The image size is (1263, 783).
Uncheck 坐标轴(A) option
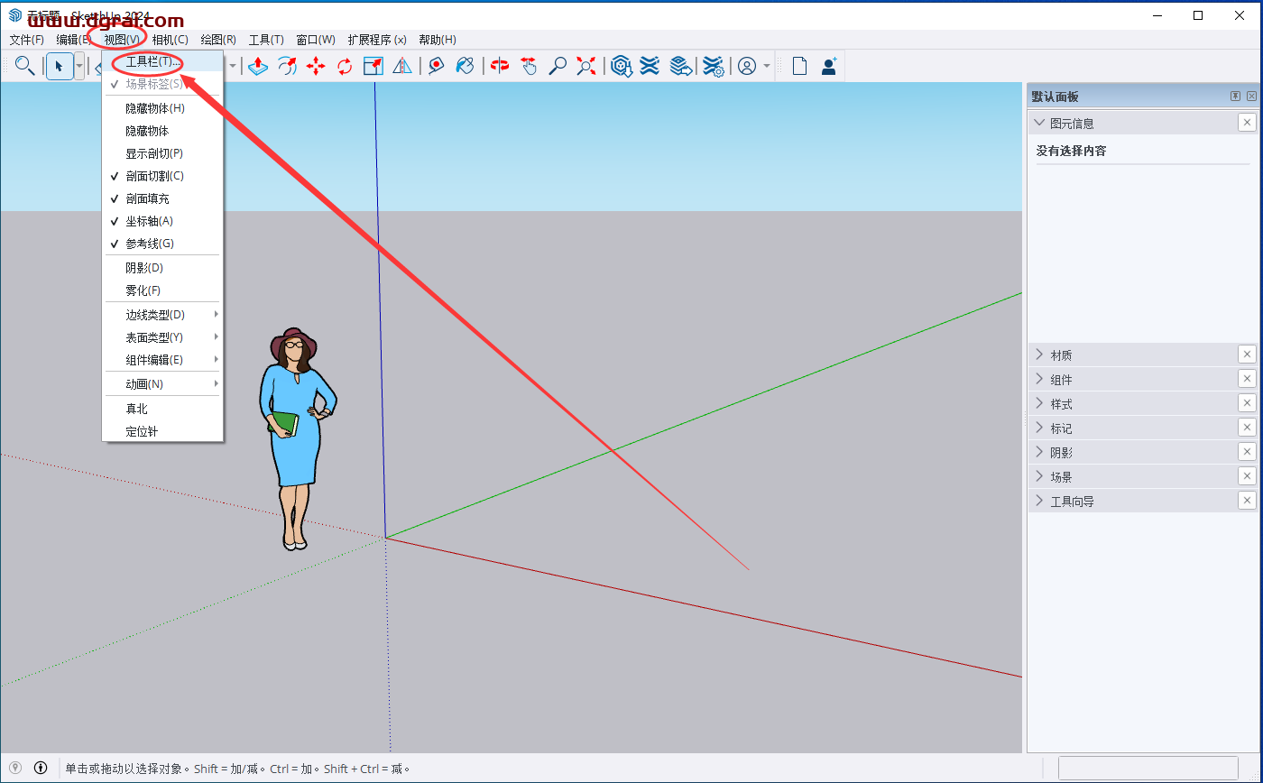pos(162,221)
